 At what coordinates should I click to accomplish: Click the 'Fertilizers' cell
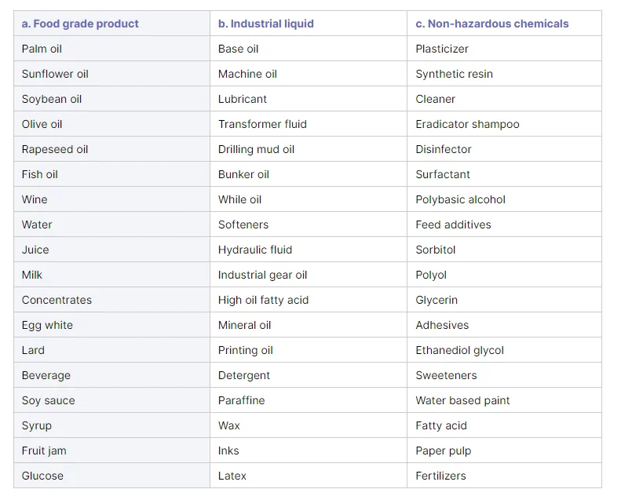click(440, 476)
